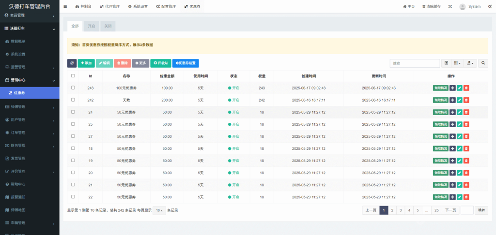Toggle the hamburger sidebar menu icon
Screen dimensions: 496x235
[65, 6]
